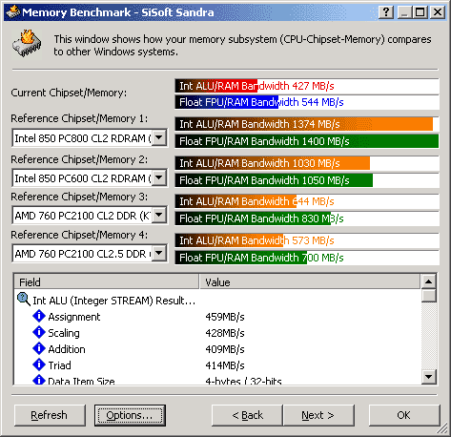Open the Intel 850 PC600 RDRAM dropdown
This screenshot has height=437, width=451.
(159, 177)
